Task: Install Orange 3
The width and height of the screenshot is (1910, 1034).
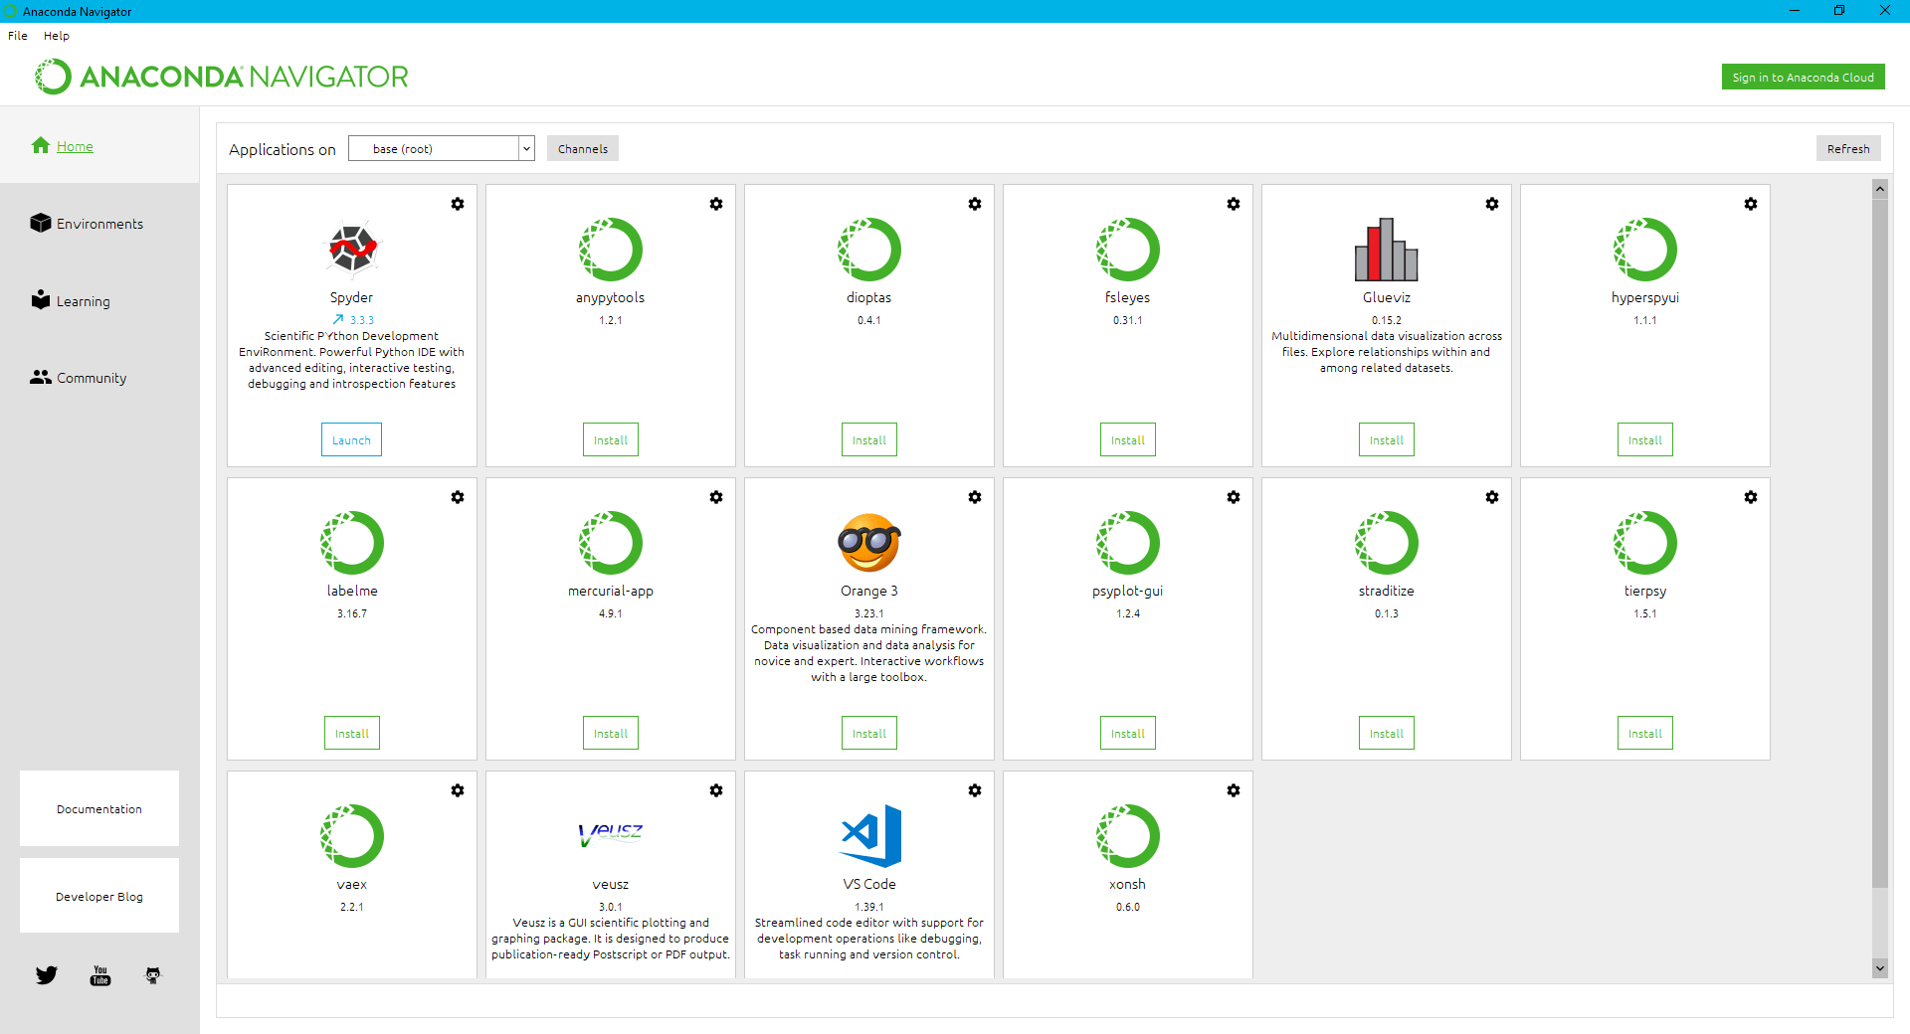Action: (869, 734)
